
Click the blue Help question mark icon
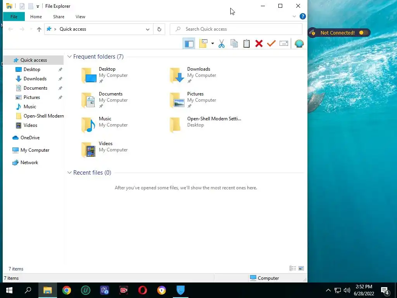pyautogui.click(x=302, y=16)
